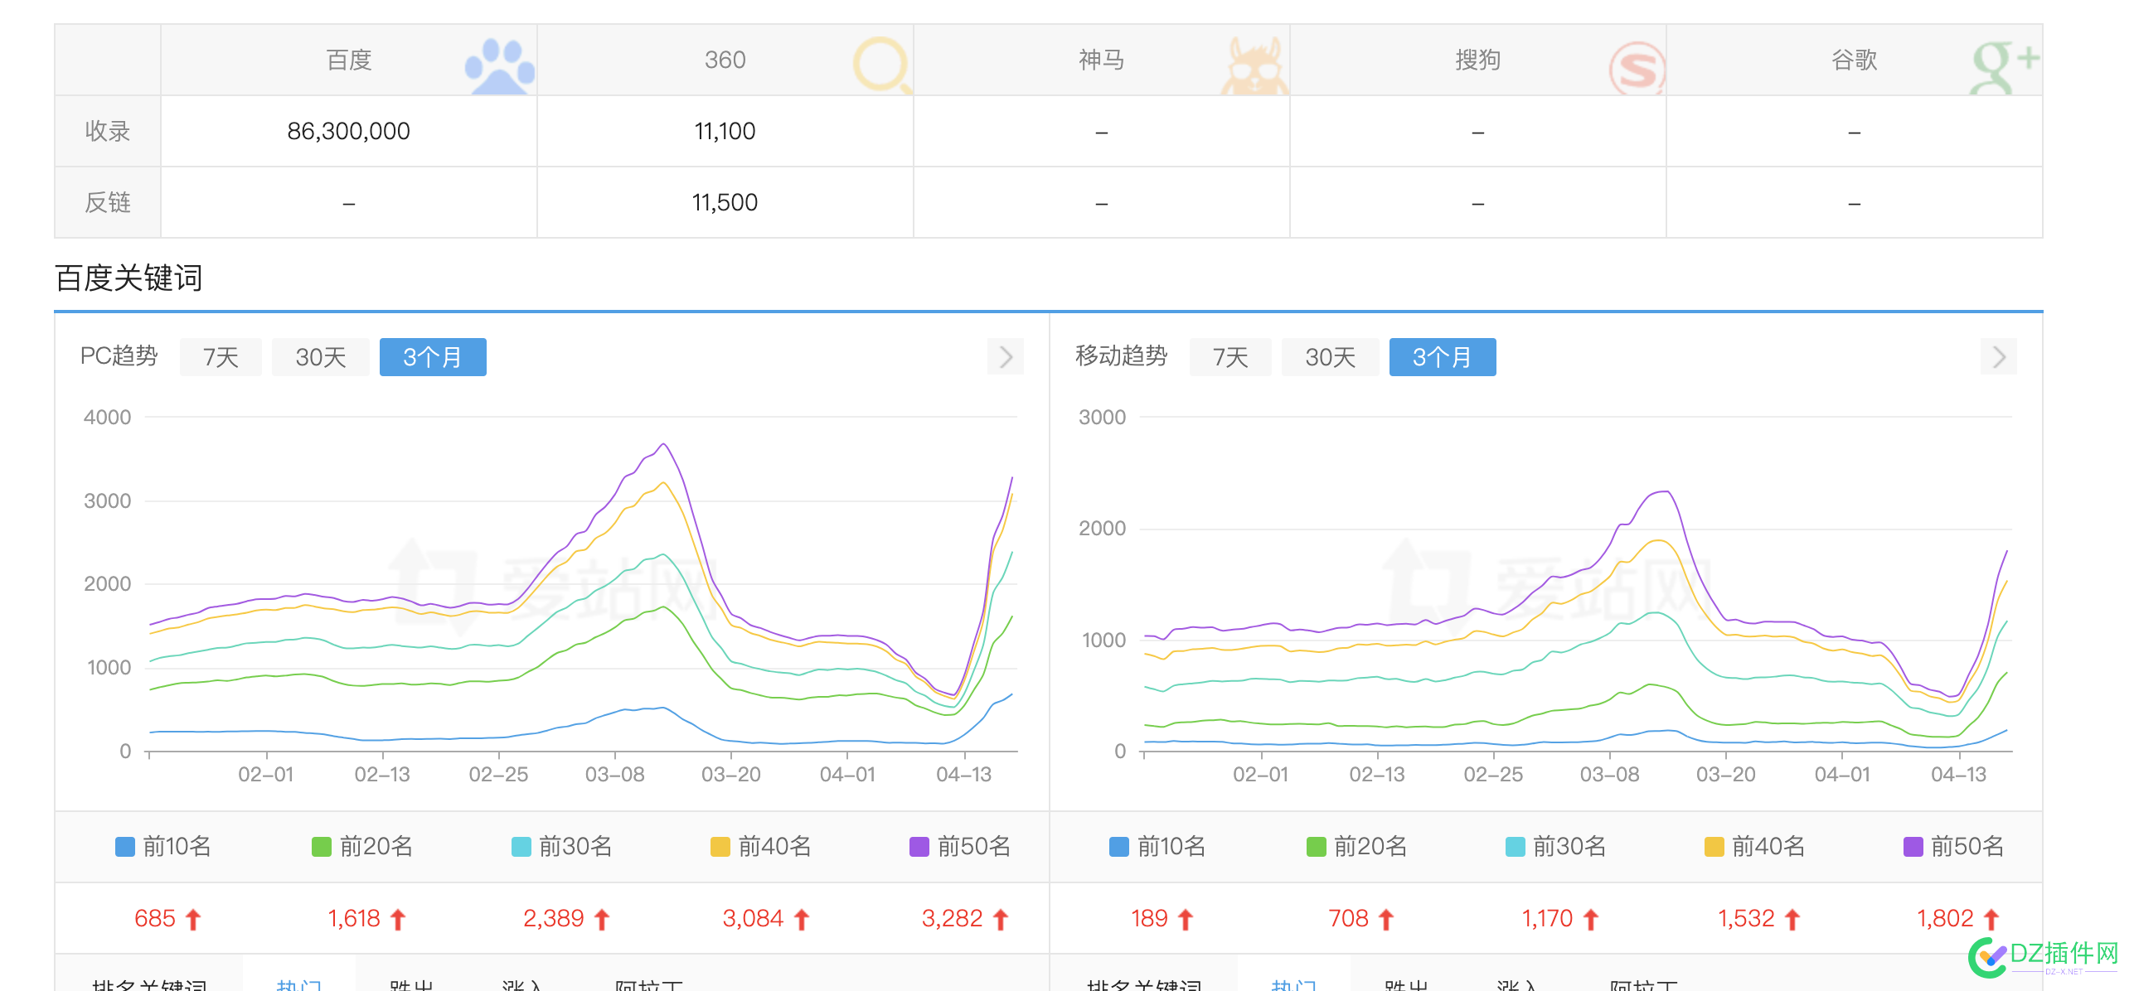Click mobile top-10 keyword count 189

point(1149,919)
